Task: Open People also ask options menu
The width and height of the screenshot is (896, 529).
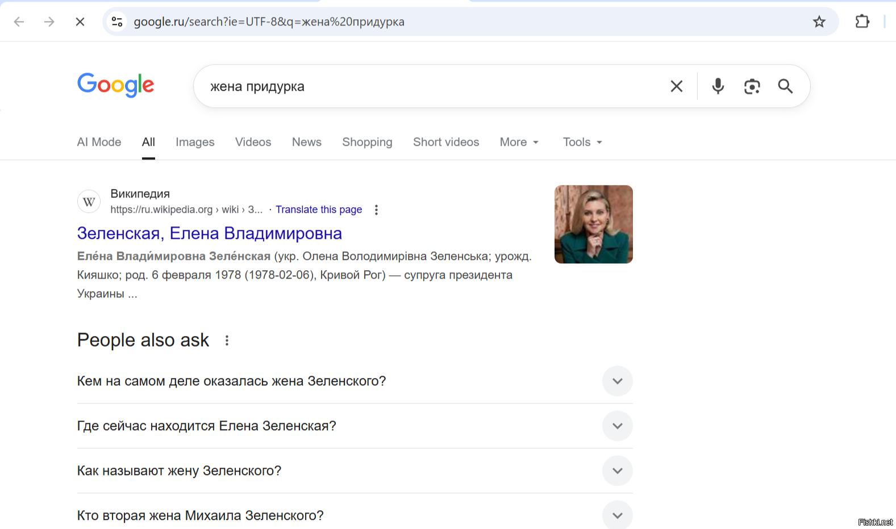Action: click(x=227, y=341)
